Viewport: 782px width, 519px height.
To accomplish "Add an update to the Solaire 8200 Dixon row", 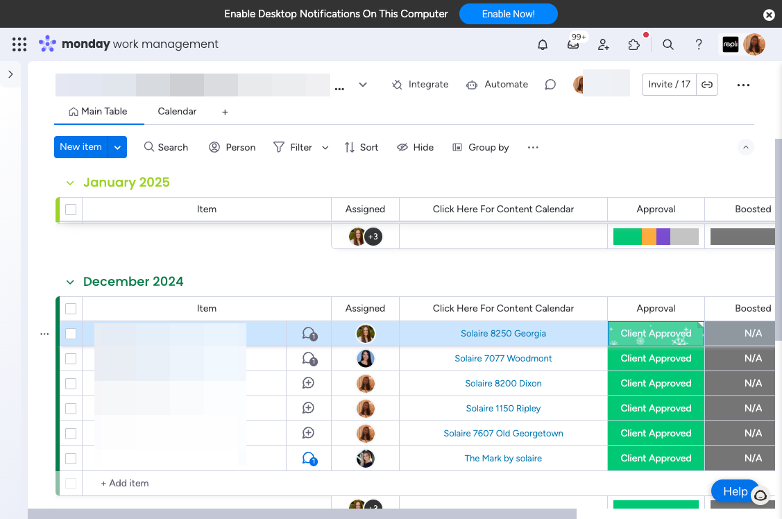I will pos(308,383).
